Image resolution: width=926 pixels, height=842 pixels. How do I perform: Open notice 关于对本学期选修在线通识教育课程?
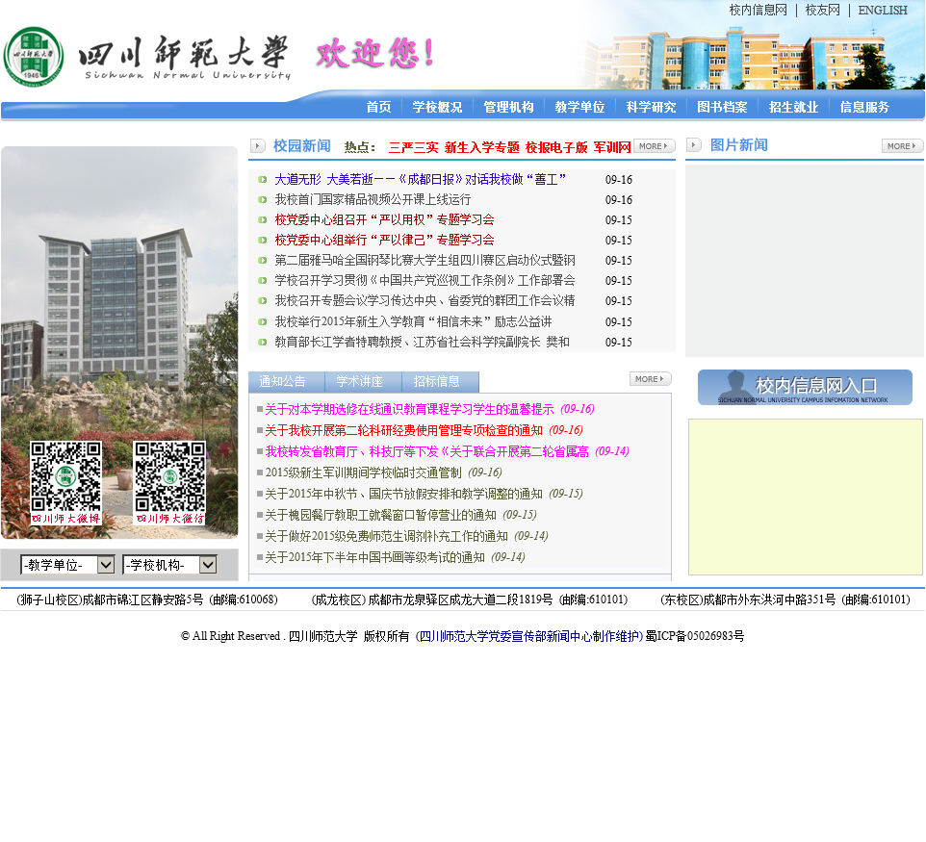coord(409,409)
